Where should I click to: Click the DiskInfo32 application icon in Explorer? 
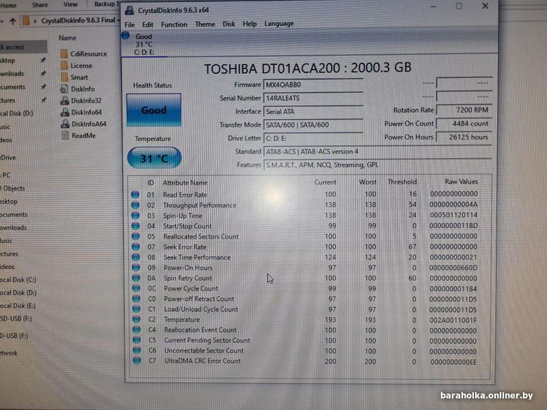(64, 100)
